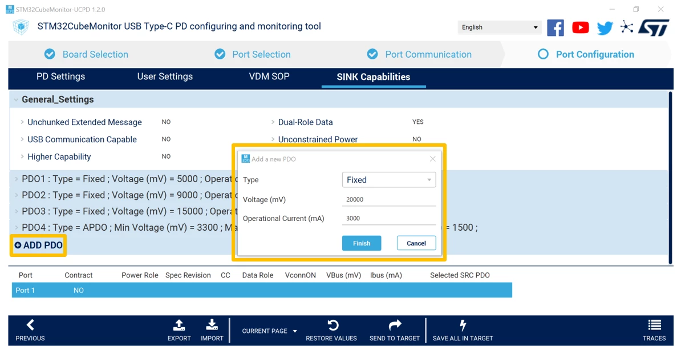Expand the PDO4 APDO row
This screenshot has height=350, width=677.
point(17,228)
